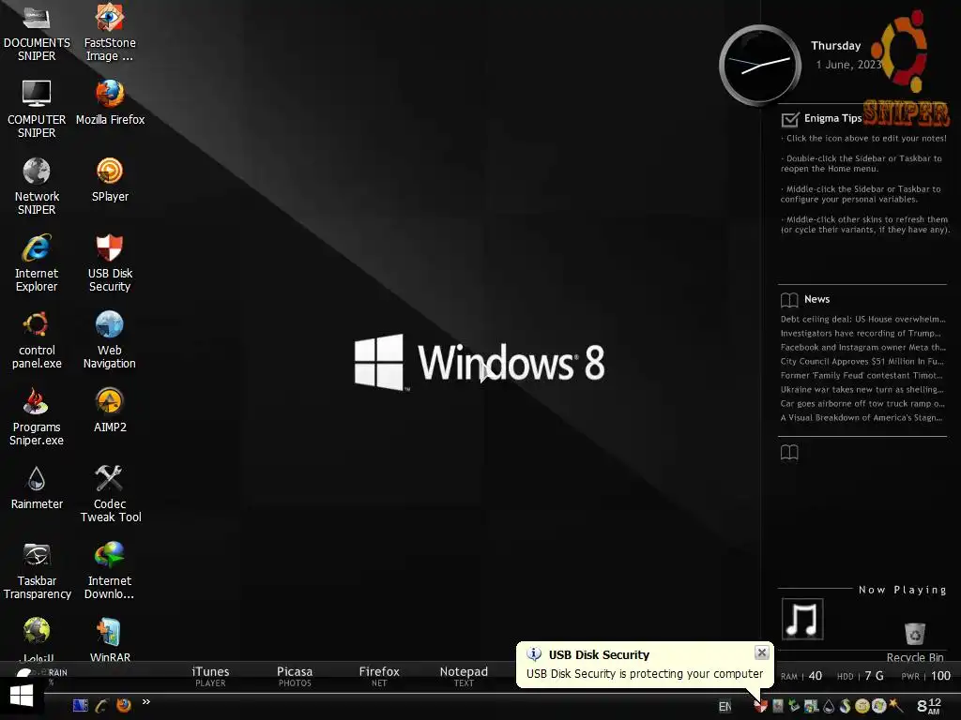The image size is (961, 720).
Task: Click the Enigma Tips notes edit icon
Action: [x=790, y=119]
